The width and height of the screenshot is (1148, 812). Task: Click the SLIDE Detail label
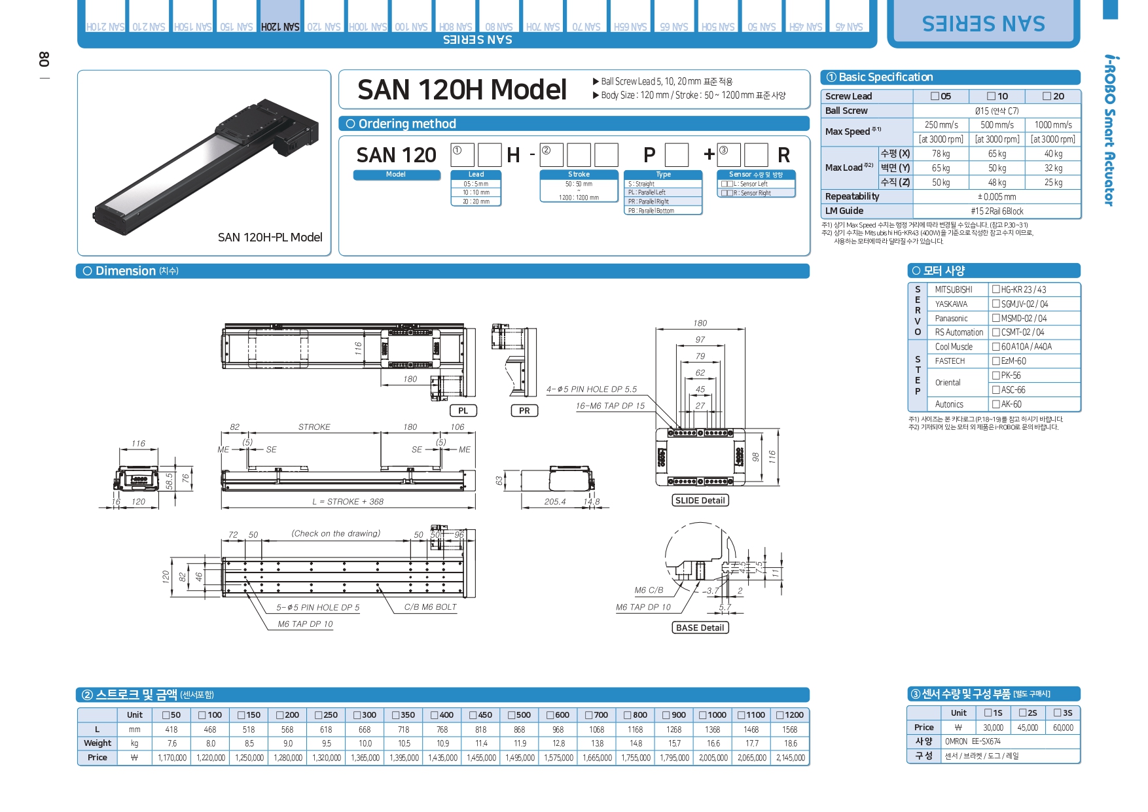tap(700, 501)
